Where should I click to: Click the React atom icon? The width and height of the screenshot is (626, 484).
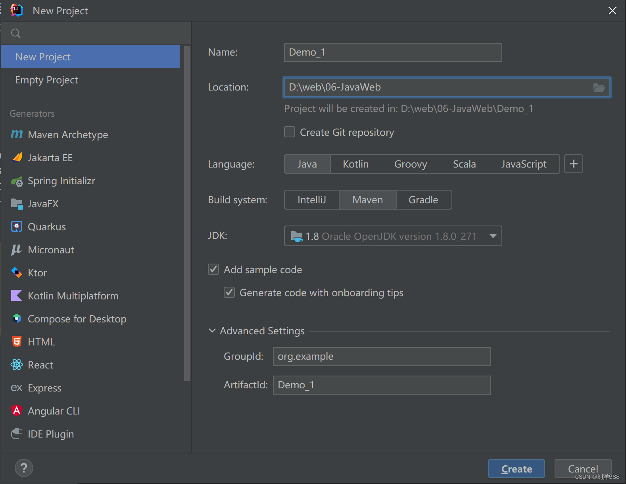tap(17, 364)
